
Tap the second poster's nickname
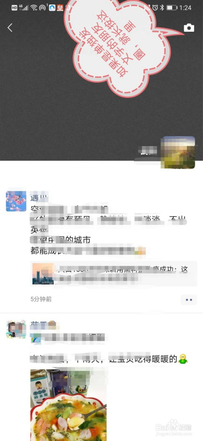click(x=37, y=325)
